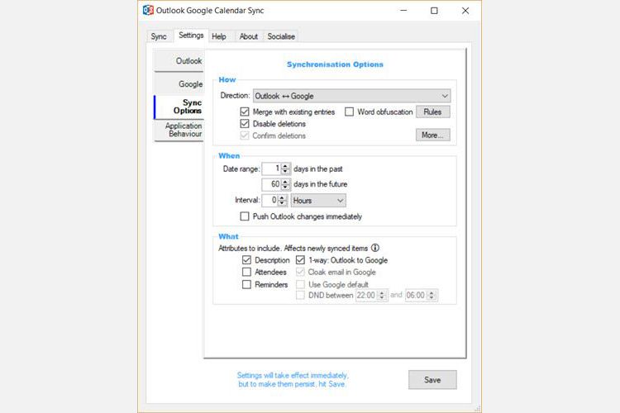Switch to the Settings tab
This screenshot has width=620, height=413.
(191, 36)
